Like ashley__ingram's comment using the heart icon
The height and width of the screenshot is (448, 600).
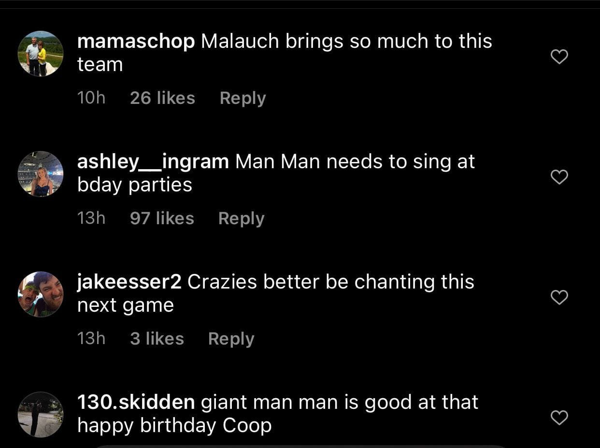559,177
